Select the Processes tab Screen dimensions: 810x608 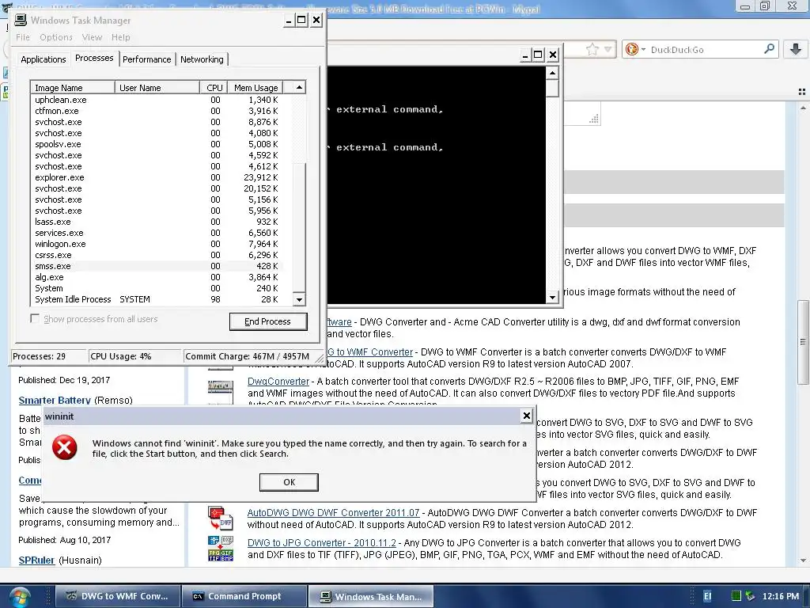point(94,58)
